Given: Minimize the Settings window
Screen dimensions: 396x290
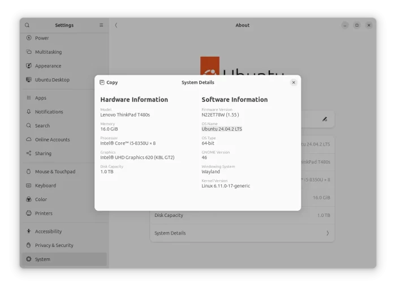Looking at the screenshot, I should 345,25.
